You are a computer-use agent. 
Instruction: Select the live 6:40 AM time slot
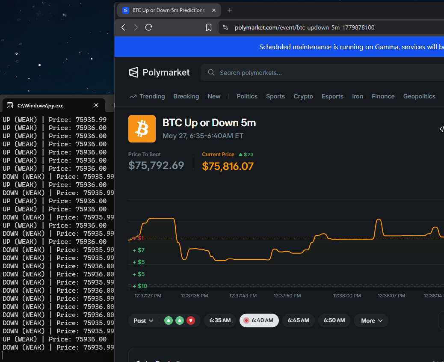pyautogui.click(x=259, y=320)
